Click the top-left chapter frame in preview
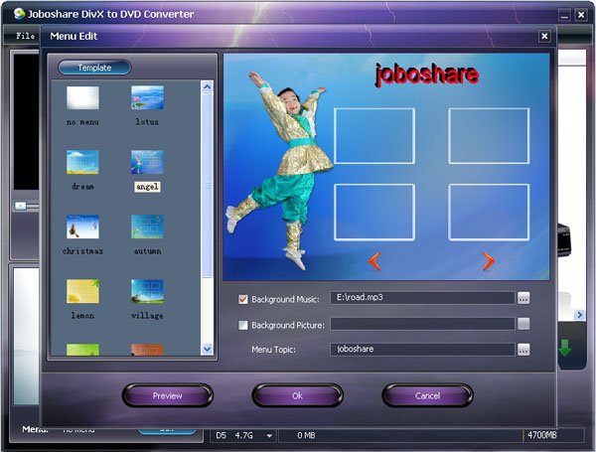 374,136
